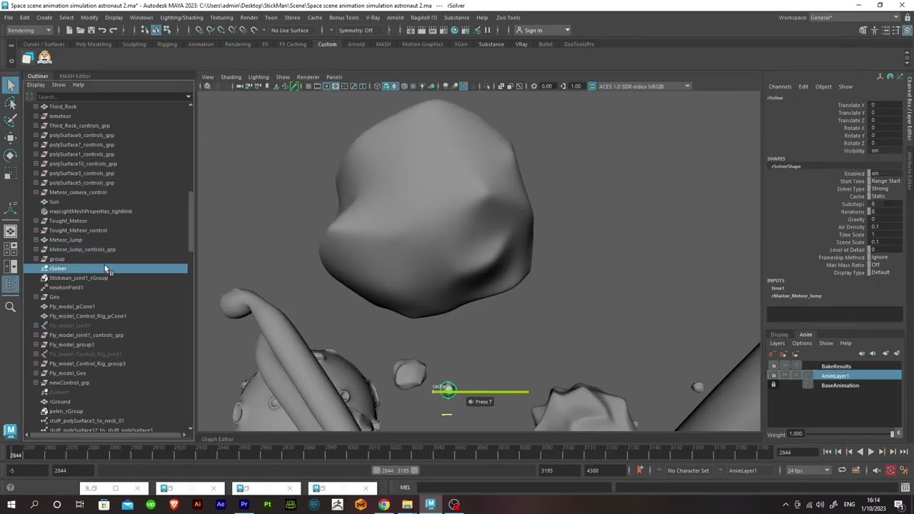Screen dimensions: 914x514
Task: Open the Sign In dropdown
Action: pyautogui.click(x=543, y=30)
